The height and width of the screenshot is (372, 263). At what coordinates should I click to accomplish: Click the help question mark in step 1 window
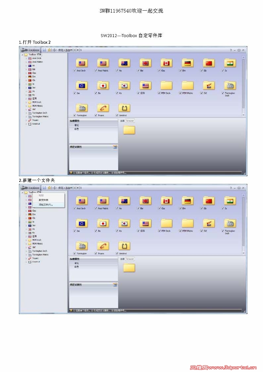coord(231,50)
